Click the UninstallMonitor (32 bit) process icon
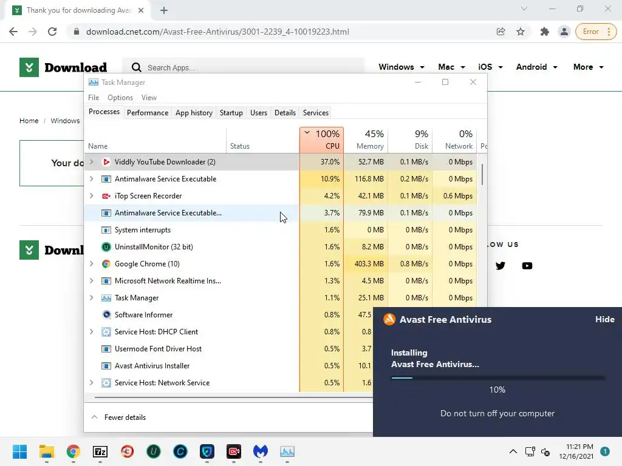 106,247
